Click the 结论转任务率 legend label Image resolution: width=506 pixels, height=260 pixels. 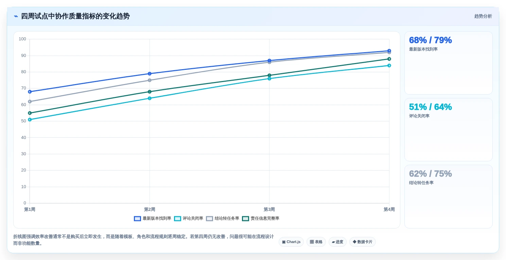tap(227, 219)
